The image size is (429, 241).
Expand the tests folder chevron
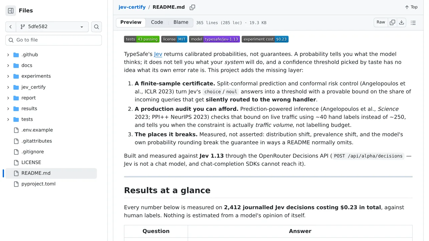pyautogui.click(x=8, y=119)
